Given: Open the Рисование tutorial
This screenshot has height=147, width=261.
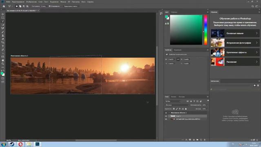Looking at the screenshot, I should 235,62.
